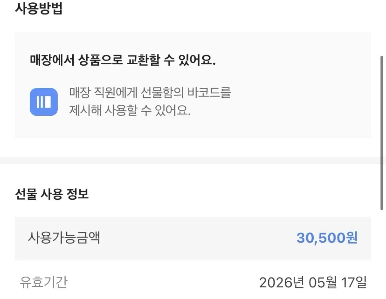Viewport: 386px width, 299px height.
Task: Tap the blue barcode icon
Action: pyautogui.click(x=44, y=102)
